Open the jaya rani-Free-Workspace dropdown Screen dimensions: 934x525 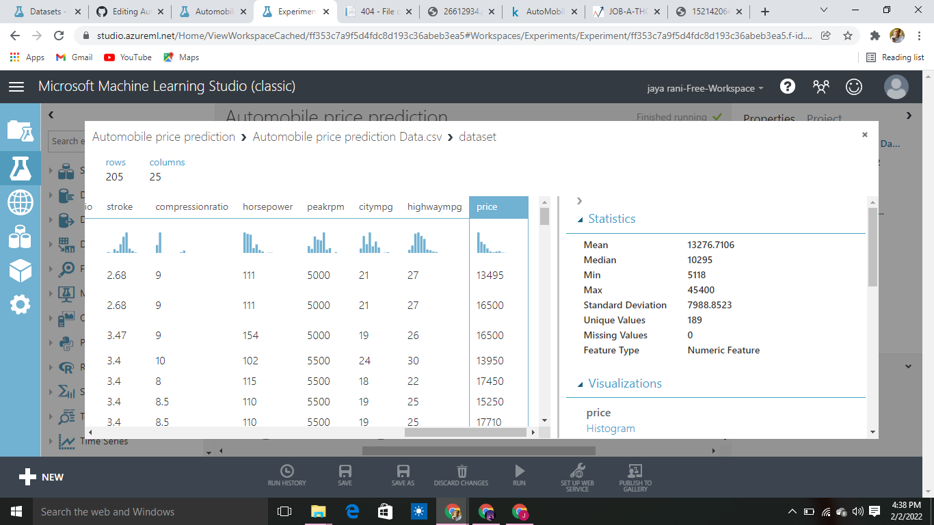click(x=706, y=88)
